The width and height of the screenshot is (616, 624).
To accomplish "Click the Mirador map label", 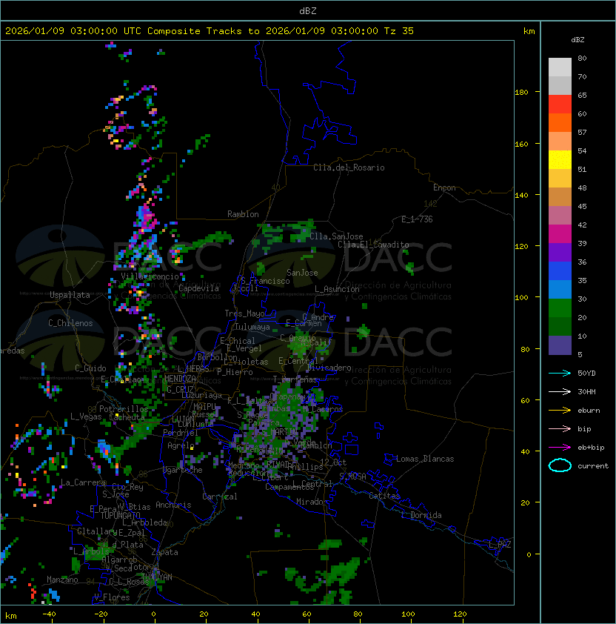I will coord(312,502).
